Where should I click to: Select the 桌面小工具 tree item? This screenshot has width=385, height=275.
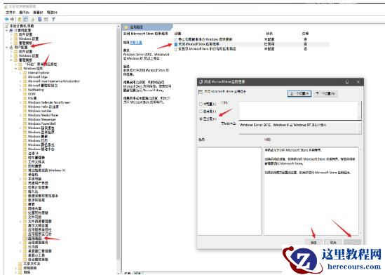pos(36,255)
